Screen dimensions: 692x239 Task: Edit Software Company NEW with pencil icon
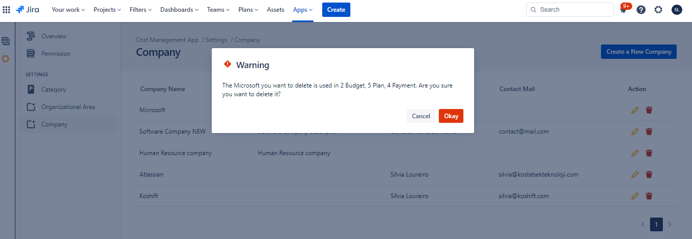click(x=635, y=132)
